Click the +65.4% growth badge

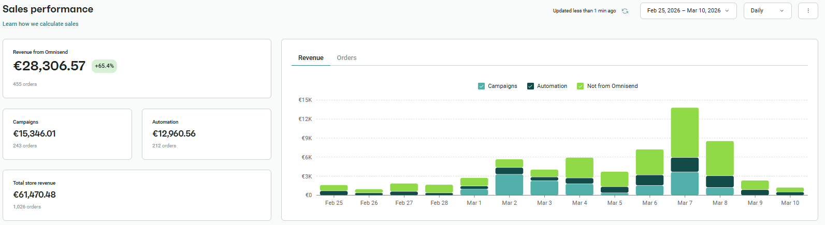pyautogui.click(x=104, y=66)
